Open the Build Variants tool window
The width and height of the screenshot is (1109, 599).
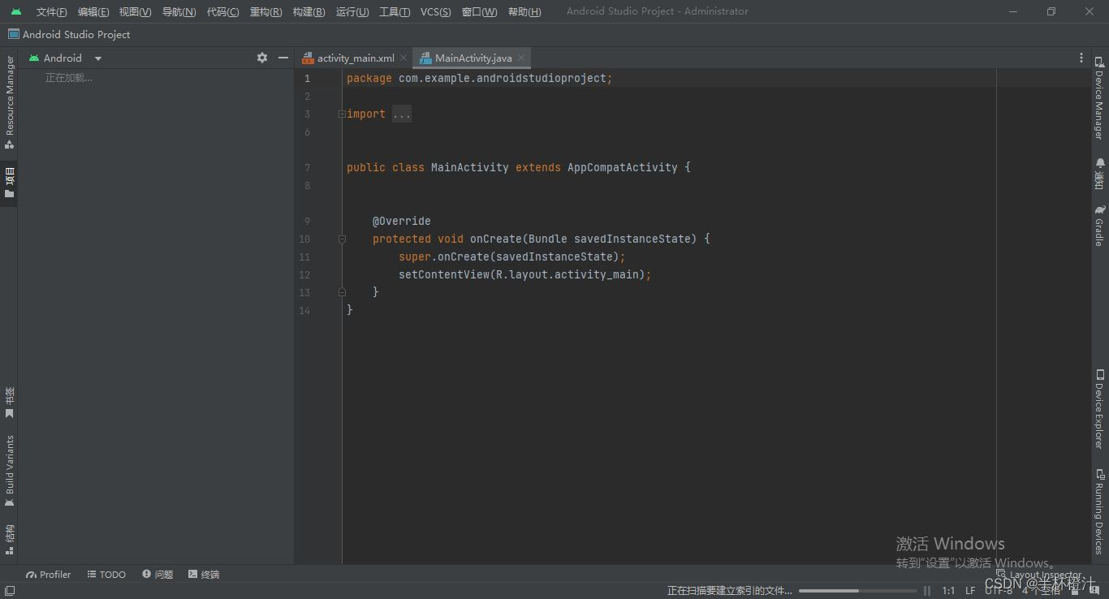pyautogui.click(x=9, y=471)
